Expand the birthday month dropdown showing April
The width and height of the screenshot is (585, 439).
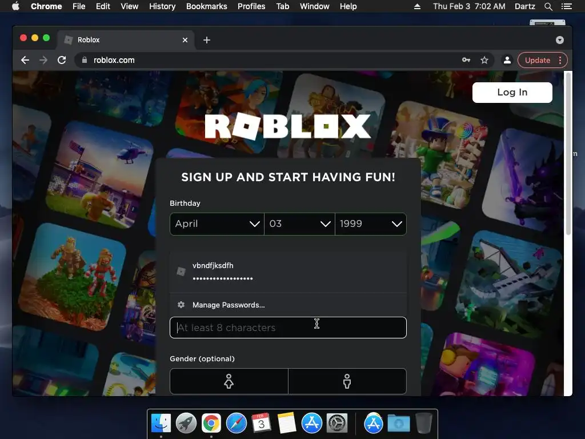point(217,224)
